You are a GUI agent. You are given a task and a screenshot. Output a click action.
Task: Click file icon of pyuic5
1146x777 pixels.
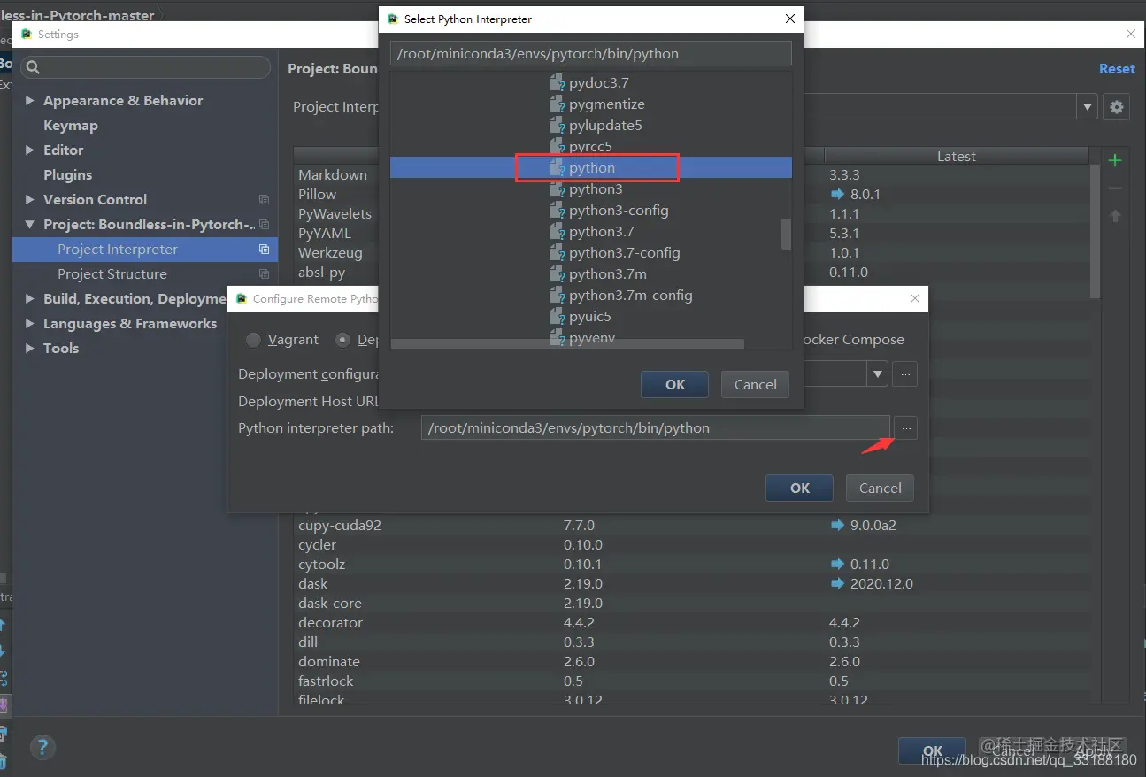click(557, 317)
